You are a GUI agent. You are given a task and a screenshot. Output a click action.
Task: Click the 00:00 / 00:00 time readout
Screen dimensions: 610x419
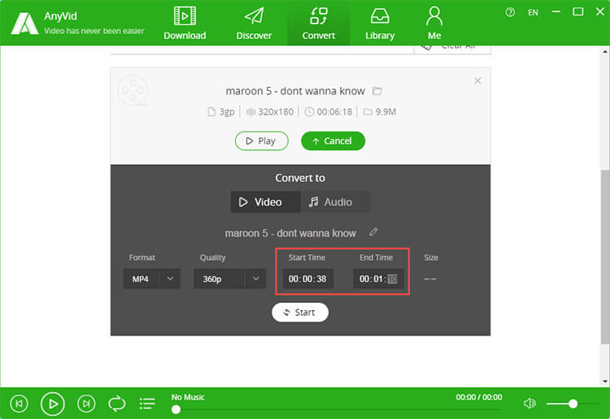click(x=479, y=397)
